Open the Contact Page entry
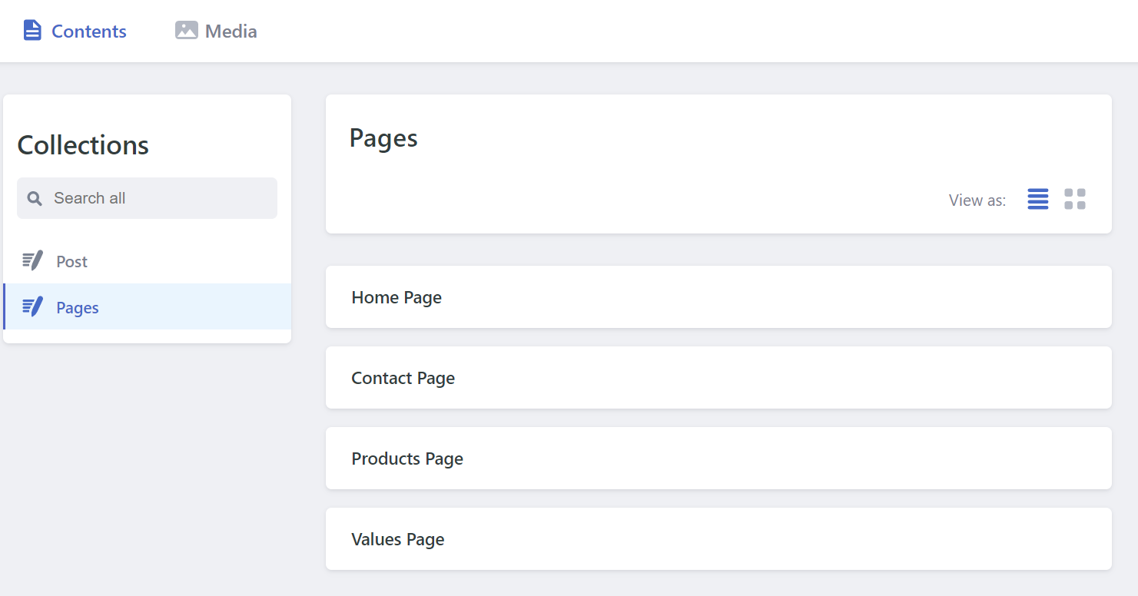The image size is (1138, 596). pos(403,378)
